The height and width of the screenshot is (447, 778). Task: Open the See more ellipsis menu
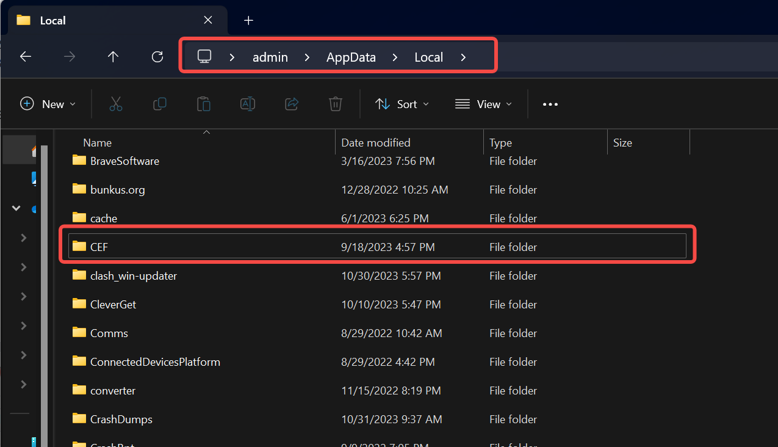(550, 104)
